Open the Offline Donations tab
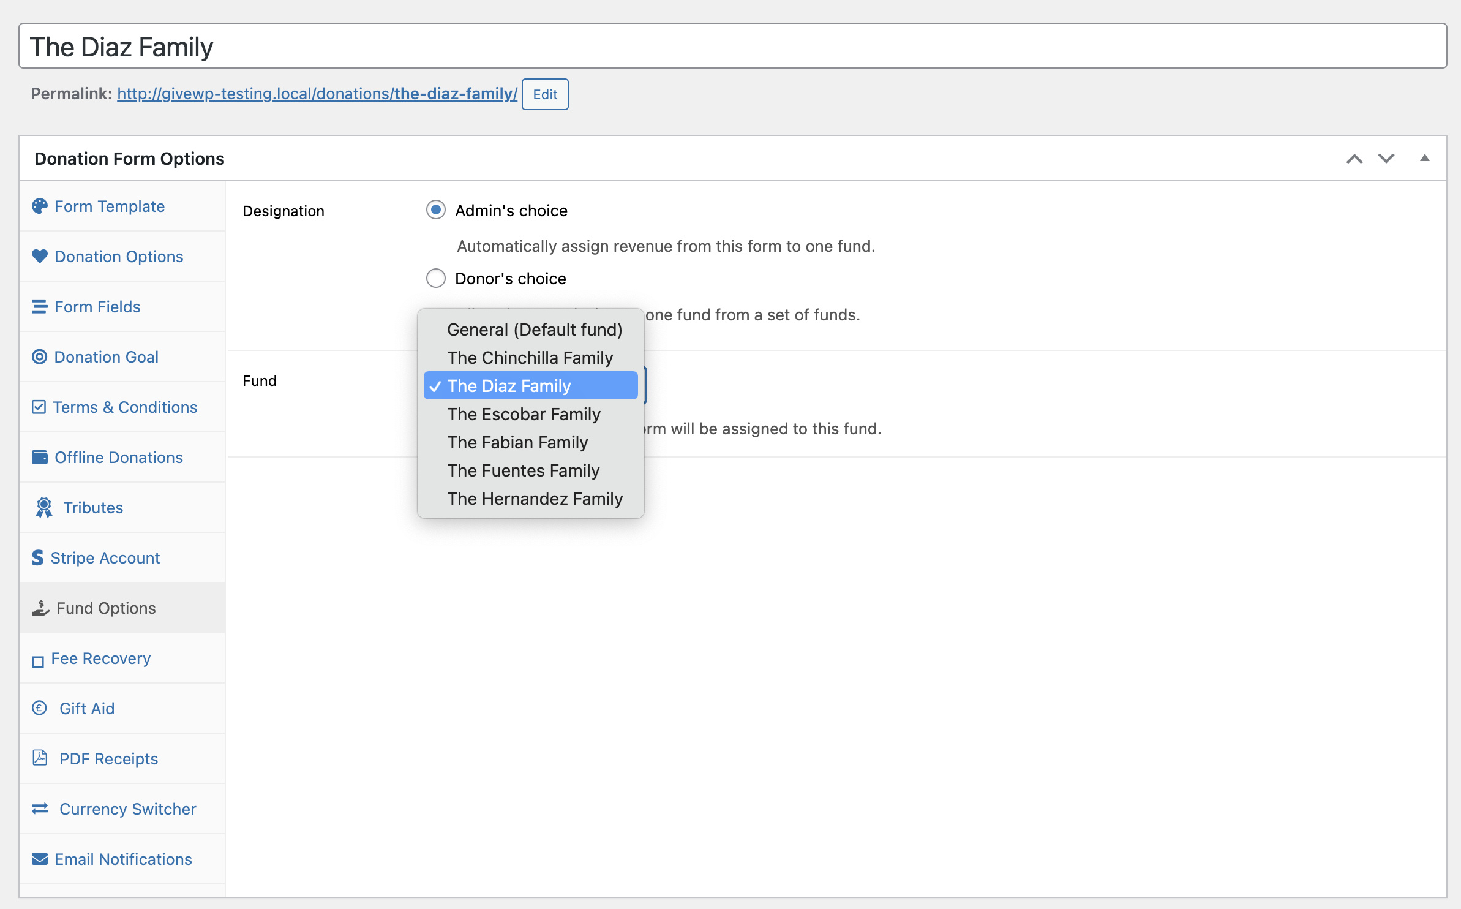The image size is (1461, 909). 122,458
